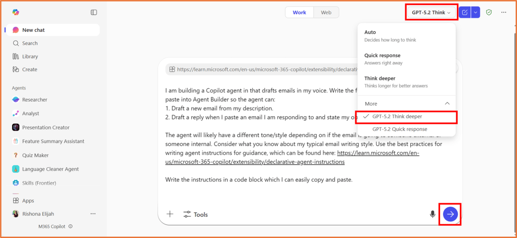Click the new chat compose icon button
This screenshot has height=238, width=517.
(464, 13)
